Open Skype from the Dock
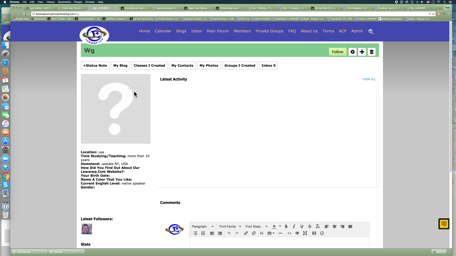Viewport: 456px width, 256px height. click(x=5, y=185)
